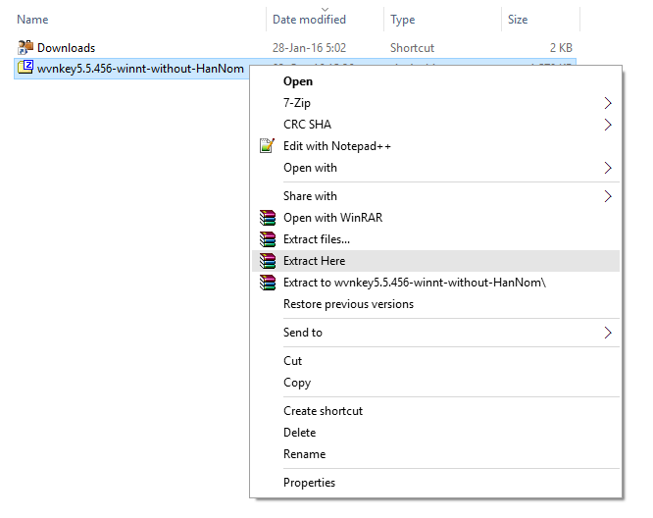This screenshot has height=518, width=653.
Task: Expand the Open with submenu arrow
Action: (x=608, y=168)
